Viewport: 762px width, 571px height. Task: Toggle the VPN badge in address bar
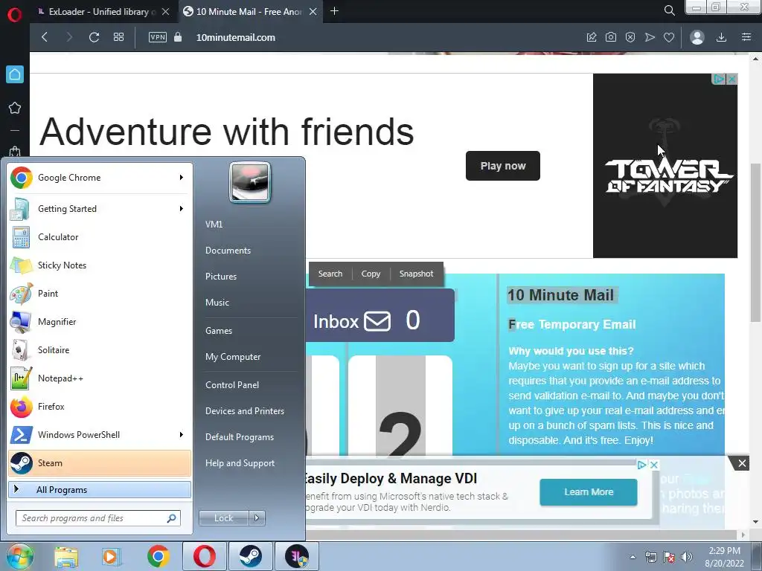[x=158, y=37]
